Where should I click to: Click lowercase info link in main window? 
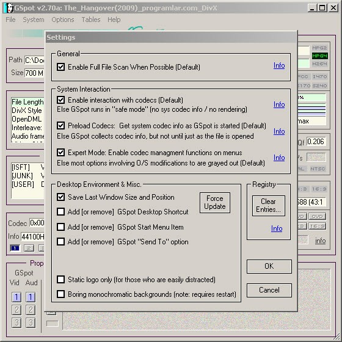coord(320,241)
